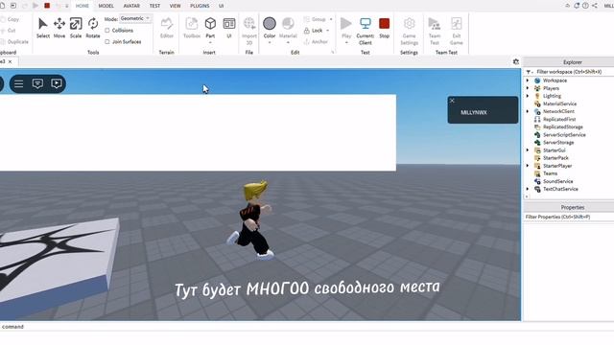Screen dimensions: 614x345
Task: Click the Filter workspace search field
Action: [569, 72]
